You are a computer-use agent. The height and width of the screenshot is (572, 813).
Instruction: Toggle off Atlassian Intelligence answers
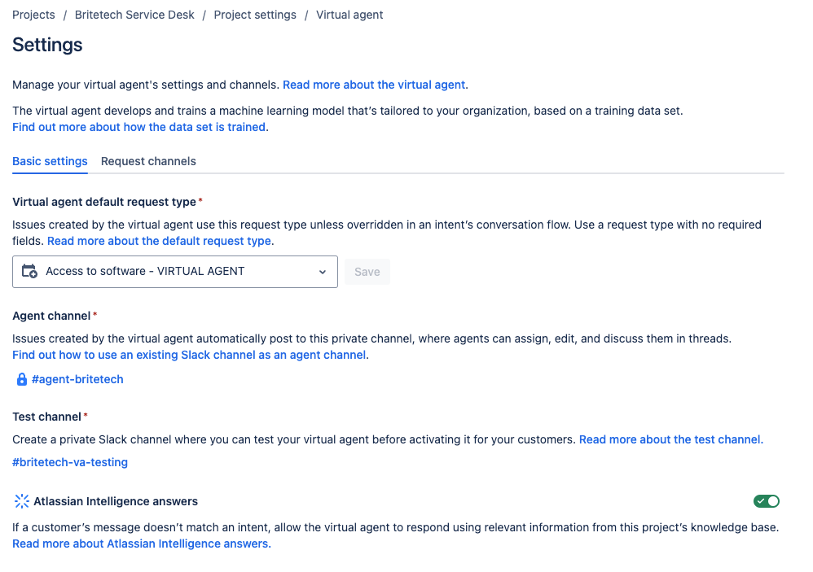pyautogui.click(x=766, y=500)
